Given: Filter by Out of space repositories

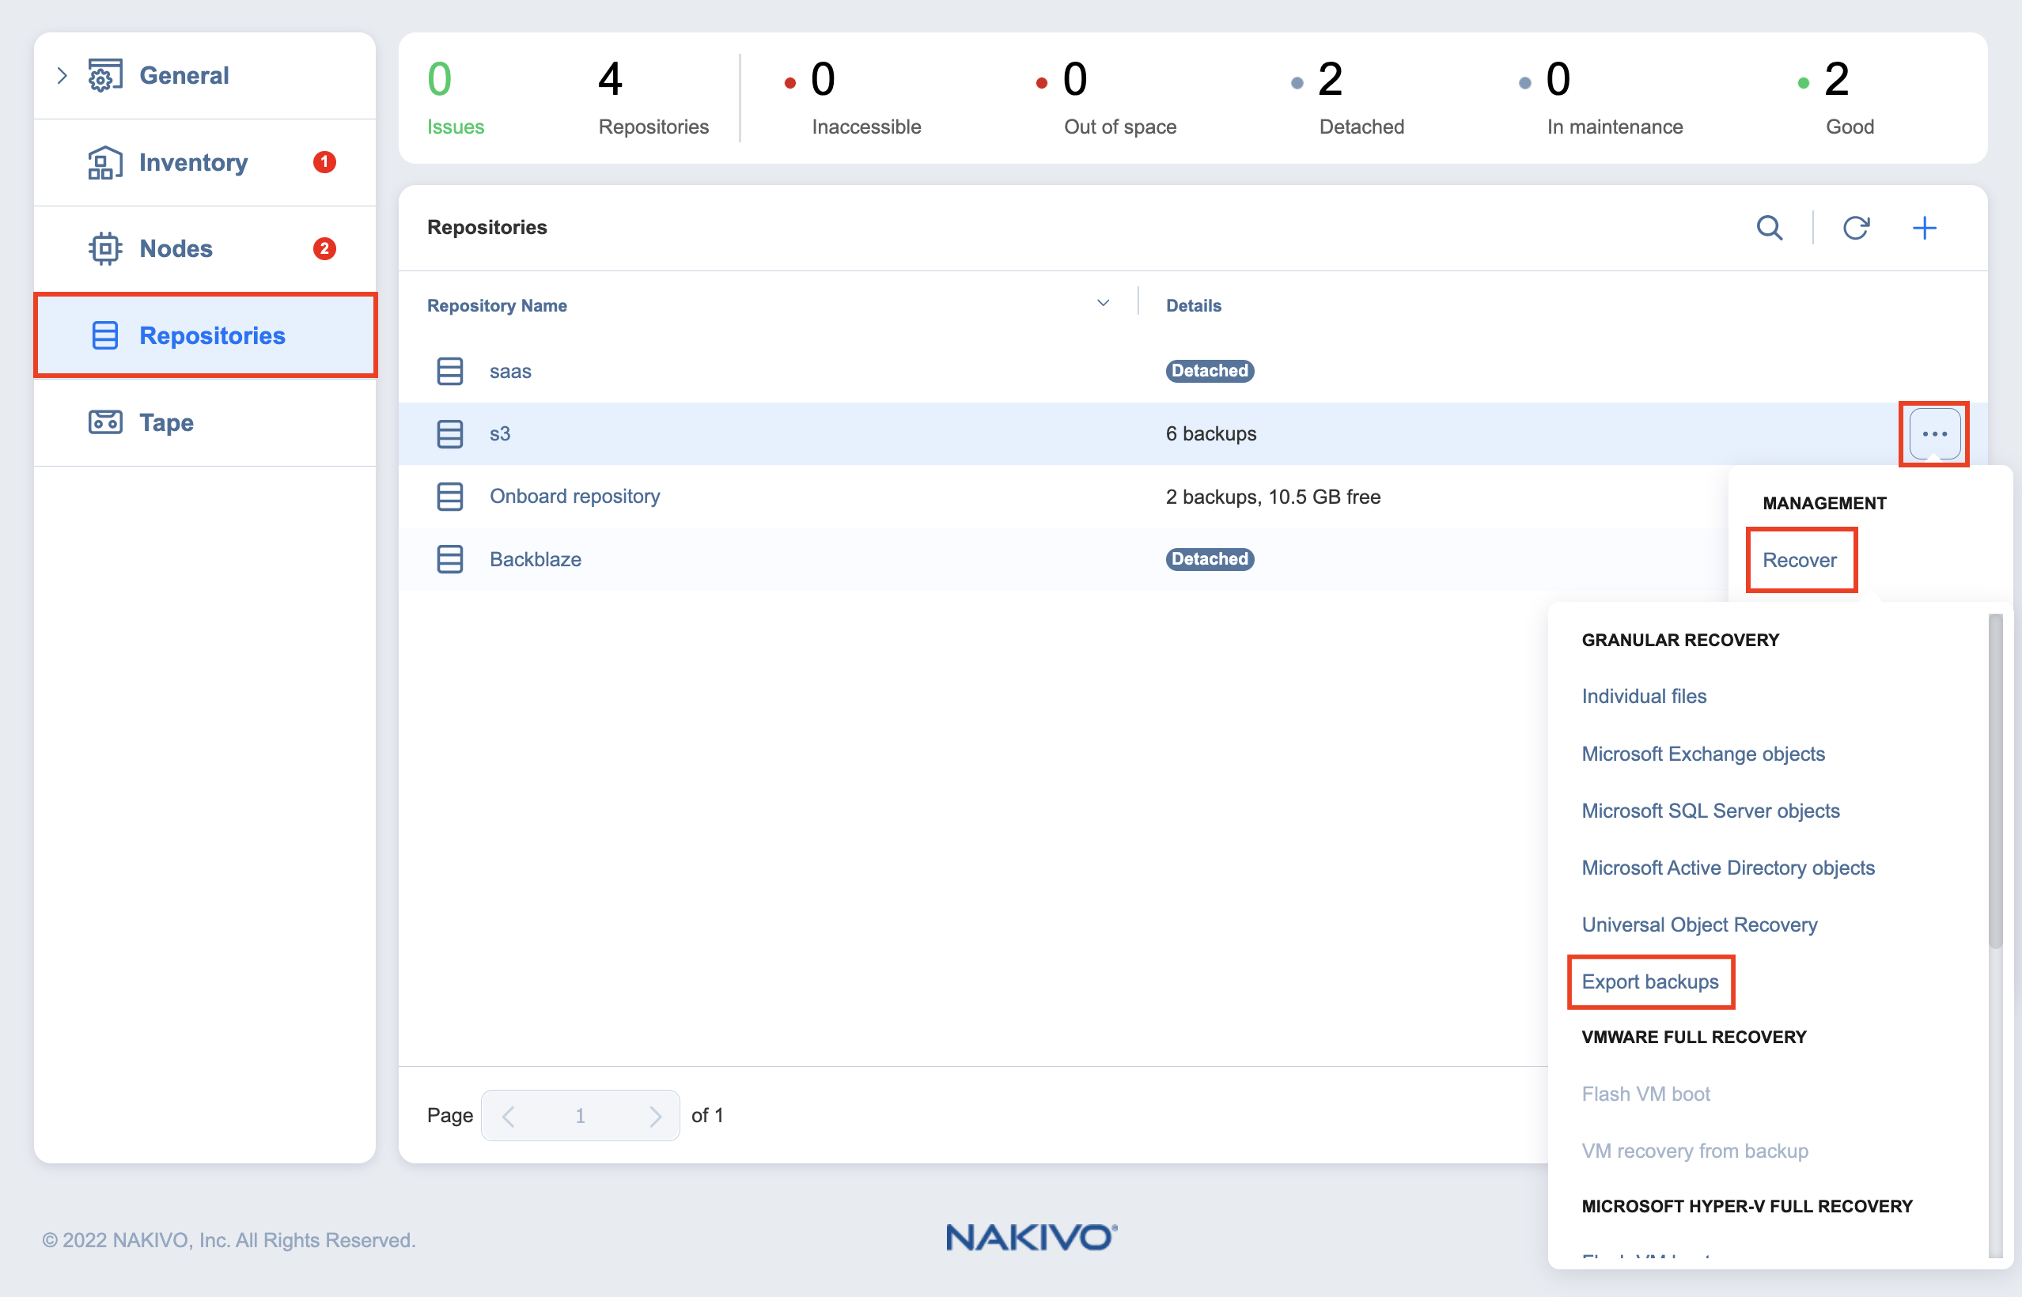Looking at the screenshot, I should point(1105,98).
